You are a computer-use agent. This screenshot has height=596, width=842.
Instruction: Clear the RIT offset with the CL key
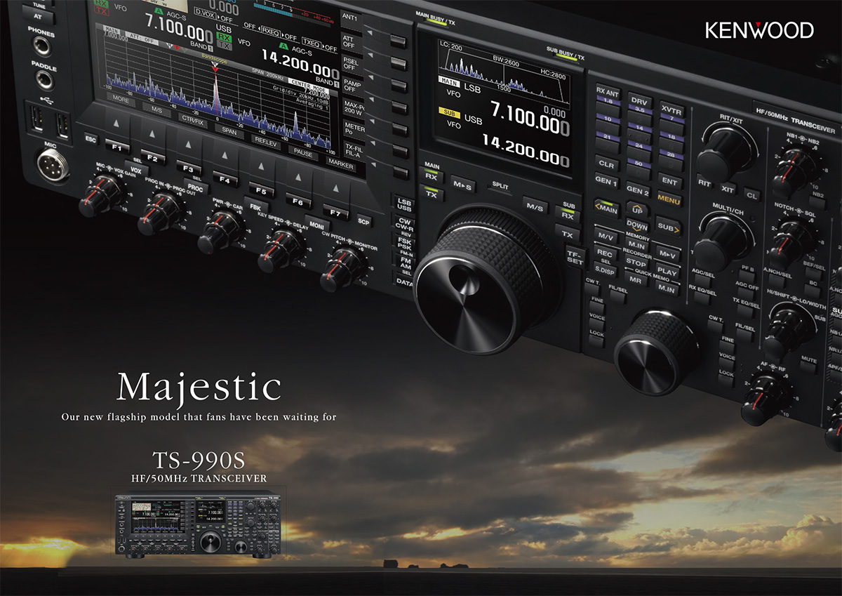tap(751, 194)
